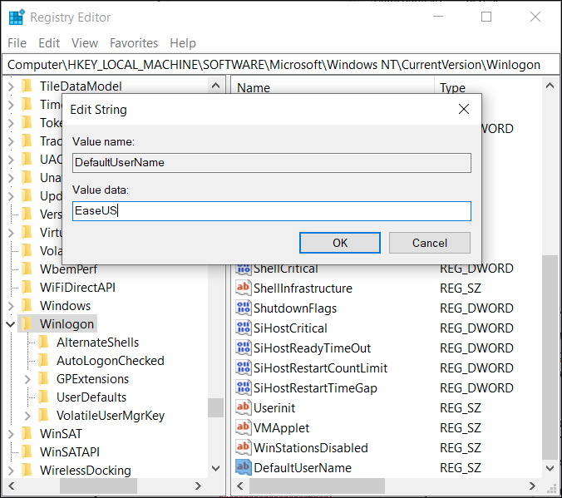Click tree pane scroll down arrow
The width and height of the screenshot is (562, 498).
[216, 468]
